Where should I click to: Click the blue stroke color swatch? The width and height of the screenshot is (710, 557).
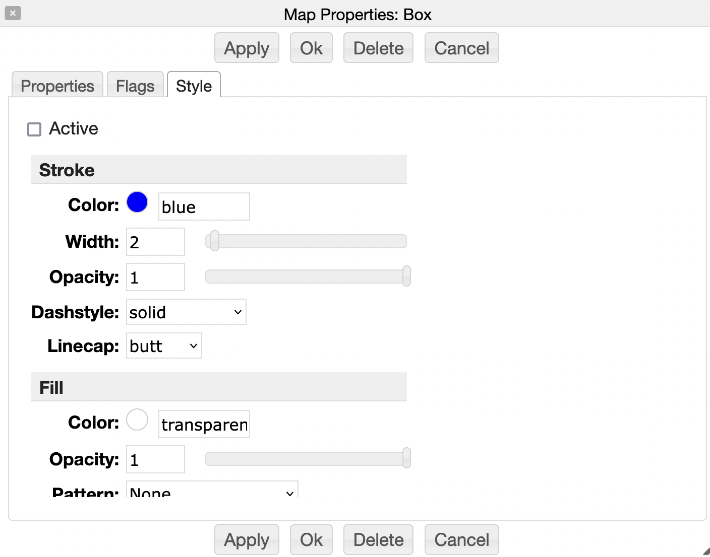point(137,202)
